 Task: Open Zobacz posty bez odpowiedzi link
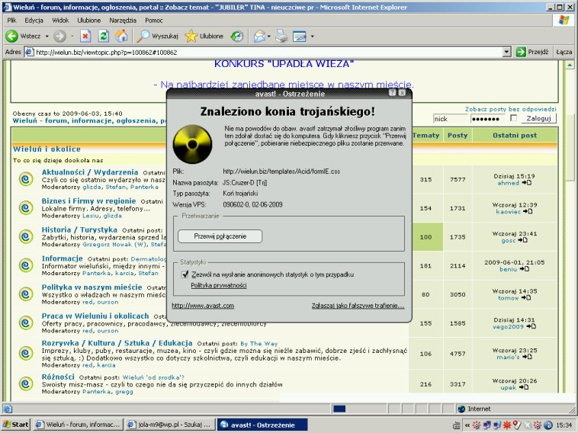(511, 109)
